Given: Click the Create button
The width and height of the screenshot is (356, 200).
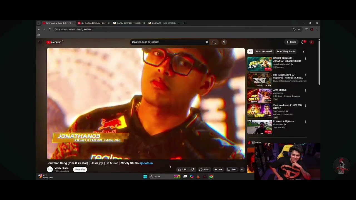Looking at the screenshot, I should (x=291, y=42).
